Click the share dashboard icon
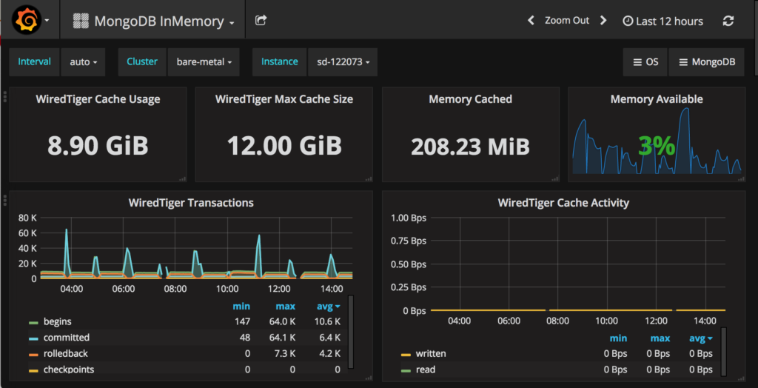Viewport: 758px width, 388px height. [x=261, y=20]
